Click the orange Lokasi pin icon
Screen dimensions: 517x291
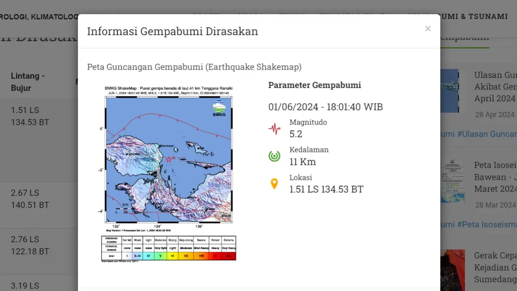click(274, 184)
